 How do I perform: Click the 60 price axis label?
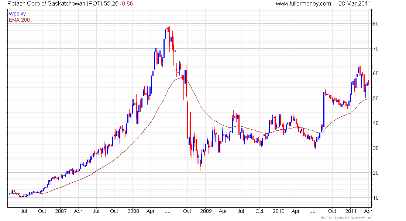pyautogui.click(x=375, y=73)
